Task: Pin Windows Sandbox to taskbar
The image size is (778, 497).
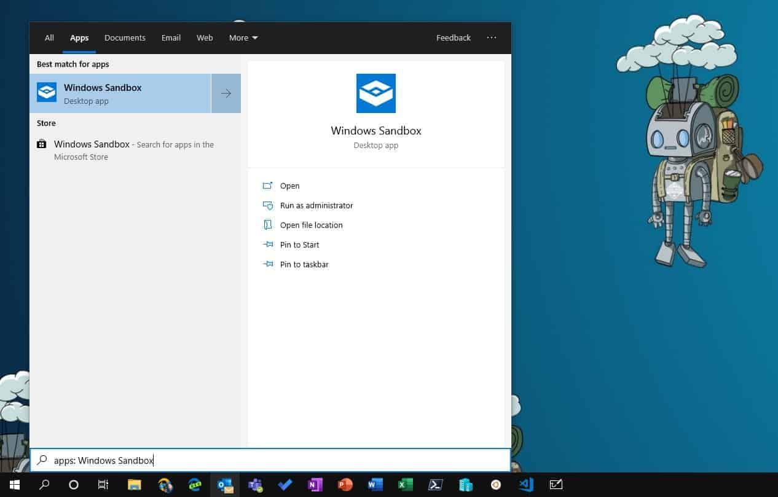Action: click(x=304, y=265)
